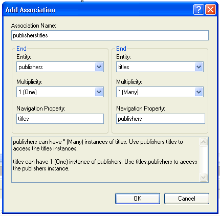Close the Add Association dialog with X

click(210, 10)
